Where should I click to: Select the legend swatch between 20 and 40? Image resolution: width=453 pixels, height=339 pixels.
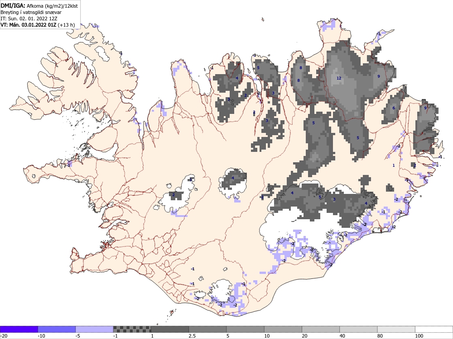[321, 329]
